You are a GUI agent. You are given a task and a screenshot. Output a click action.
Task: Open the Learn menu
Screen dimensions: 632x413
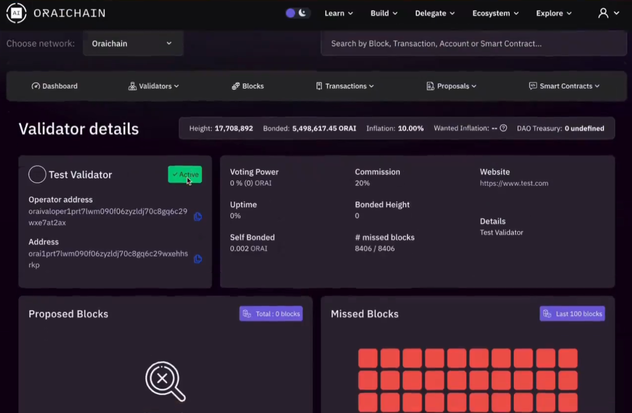click(339, 13)
